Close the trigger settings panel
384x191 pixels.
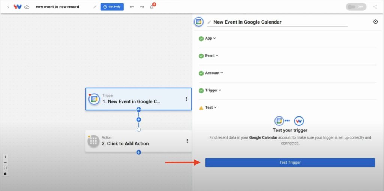(x=375, y=21)
